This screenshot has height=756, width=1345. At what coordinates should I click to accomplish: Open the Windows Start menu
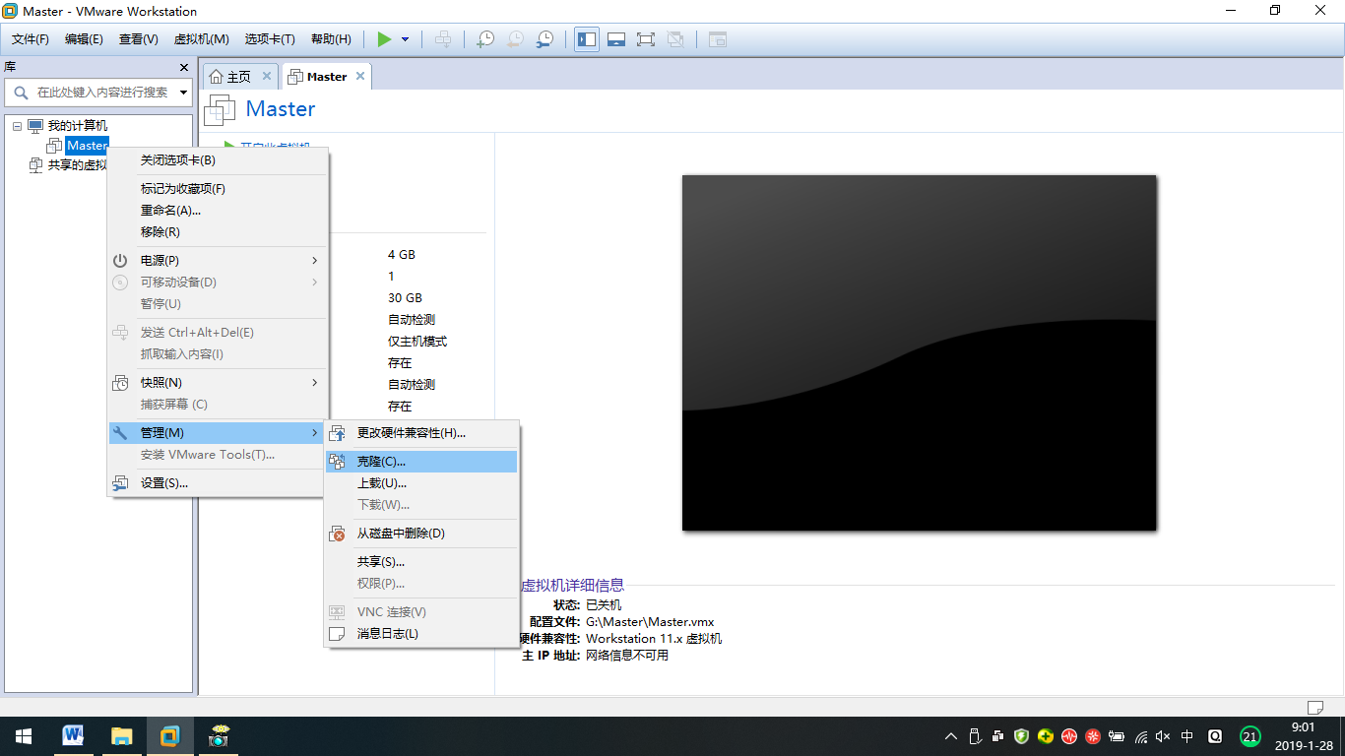(24, 736)
